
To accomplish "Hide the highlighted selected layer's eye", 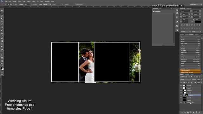I will pyautogui.click(x=181, y=95).
